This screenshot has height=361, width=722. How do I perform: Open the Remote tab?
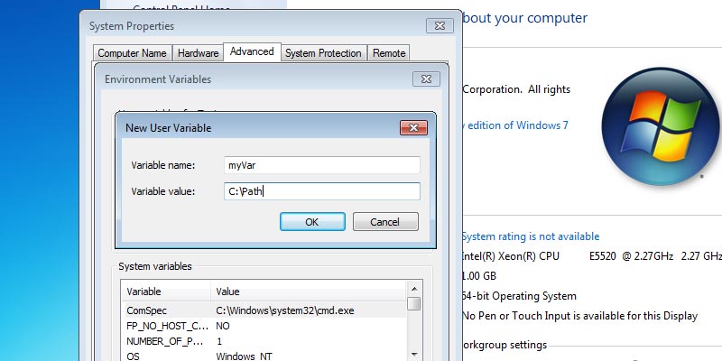389,53
